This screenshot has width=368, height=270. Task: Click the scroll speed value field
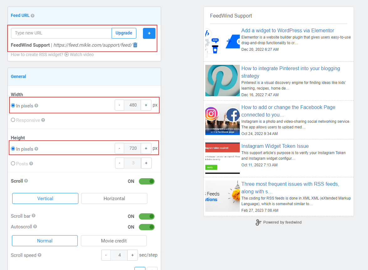119,255
